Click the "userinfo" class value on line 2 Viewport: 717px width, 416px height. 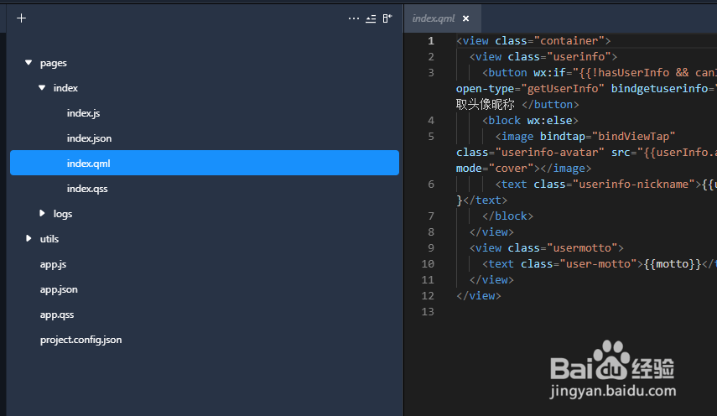[x=579, y=57]
